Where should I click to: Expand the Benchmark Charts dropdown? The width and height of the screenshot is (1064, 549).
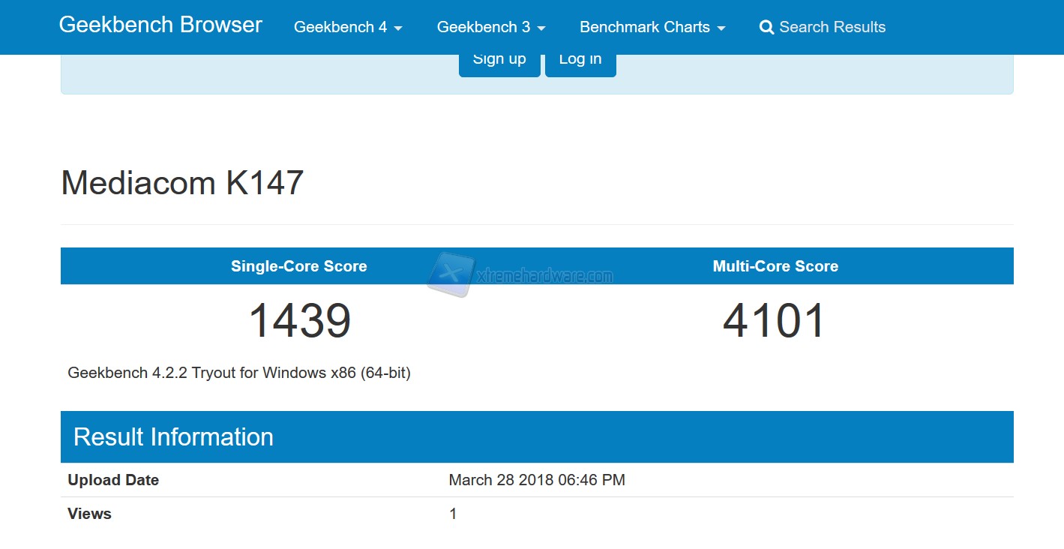pos(643,27)
